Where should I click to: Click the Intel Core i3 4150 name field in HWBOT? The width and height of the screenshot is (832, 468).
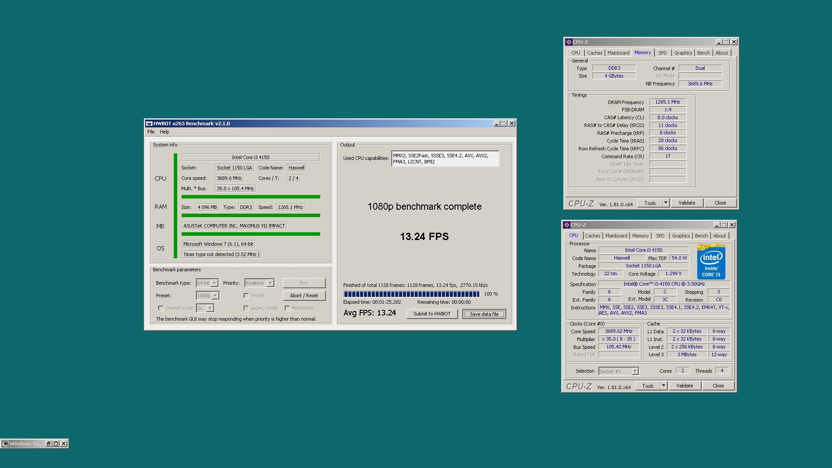tap(250, 157)
